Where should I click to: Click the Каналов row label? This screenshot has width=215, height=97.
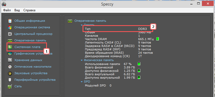[x=92, y=36]
